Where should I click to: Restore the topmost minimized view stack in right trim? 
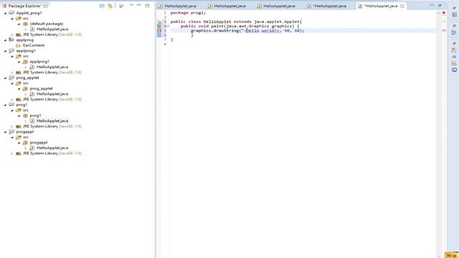(x=454, y=8)
